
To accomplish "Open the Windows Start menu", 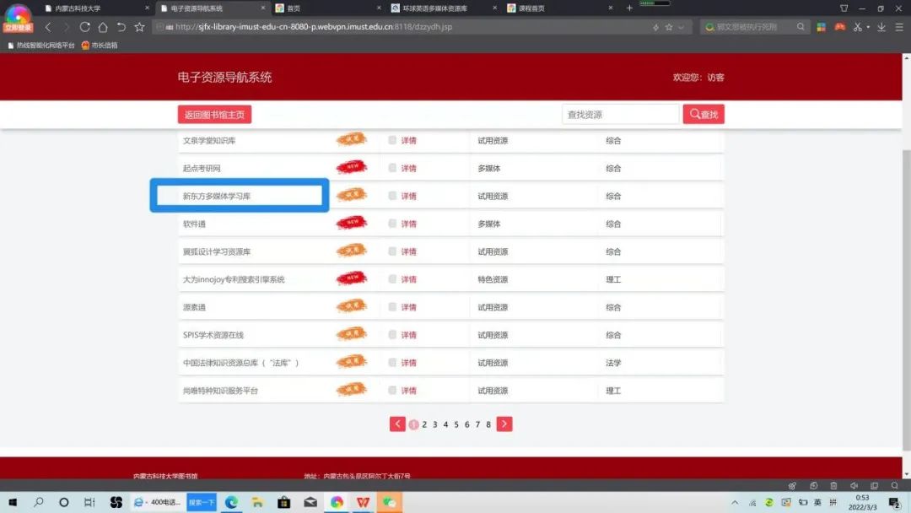I will 13,502.
